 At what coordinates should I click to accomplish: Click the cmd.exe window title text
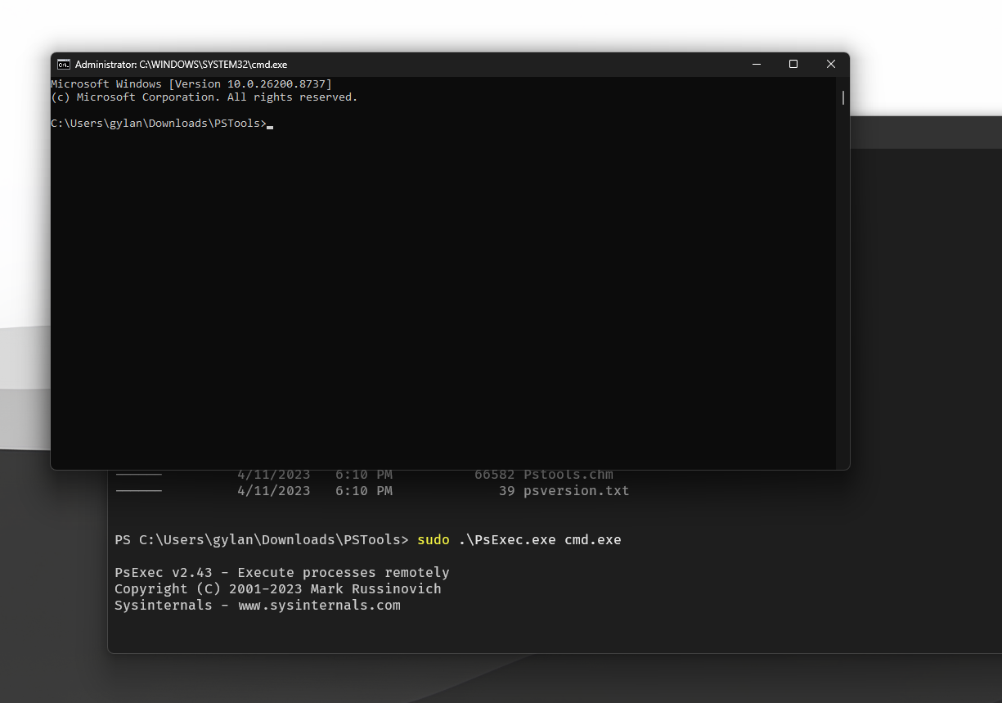(x=181, y=65)
